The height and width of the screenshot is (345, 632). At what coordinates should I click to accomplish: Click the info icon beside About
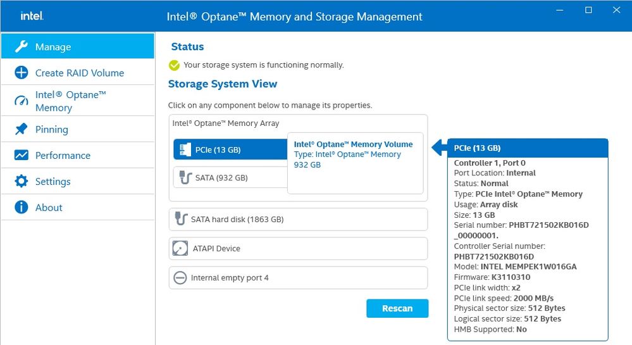point(22,207)
